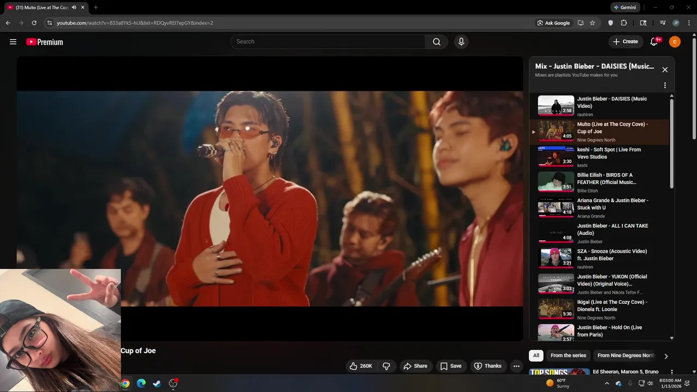Select 'From Nine Degrees North' chip
Viewport: 697px width, 392px height.
click(x=626, y=356)
